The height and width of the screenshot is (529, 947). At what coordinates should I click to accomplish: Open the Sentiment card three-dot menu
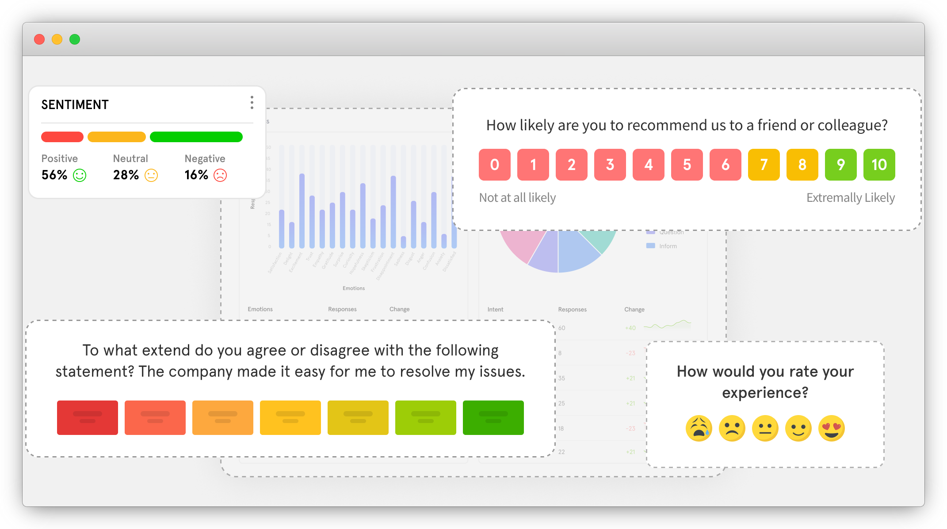252,102
